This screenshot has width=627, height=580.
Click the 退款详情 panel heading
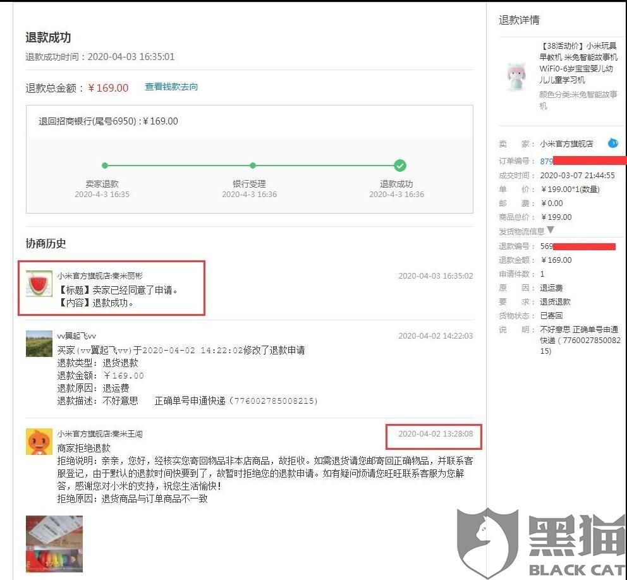[519, 20]
